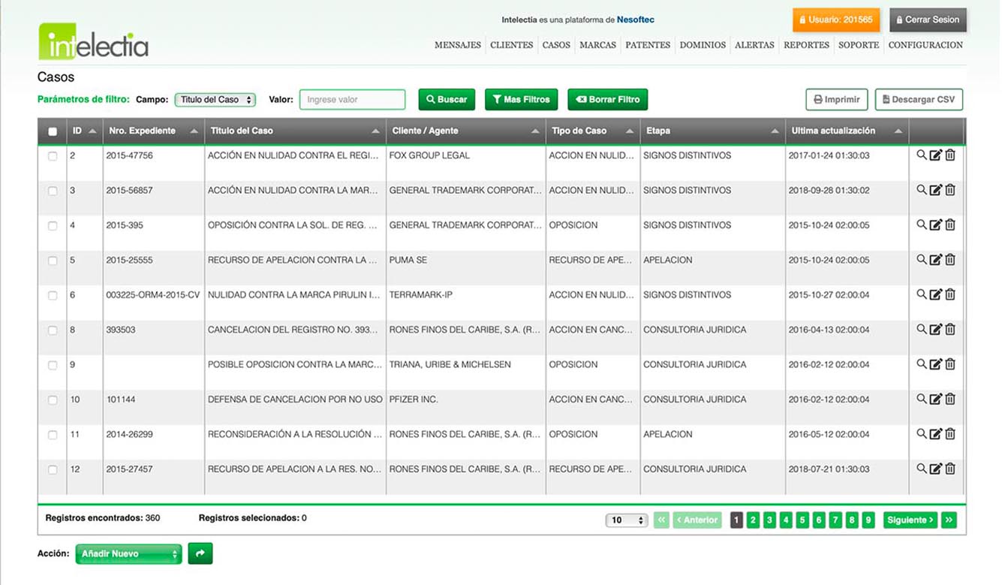Open the Campo 'Titulo del Caso' dropdown

pos(215,100)
